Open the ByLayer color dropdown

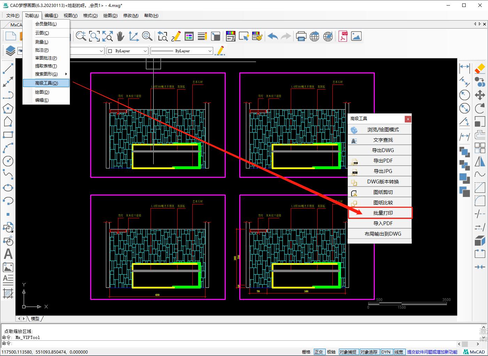tap(127, 51)
